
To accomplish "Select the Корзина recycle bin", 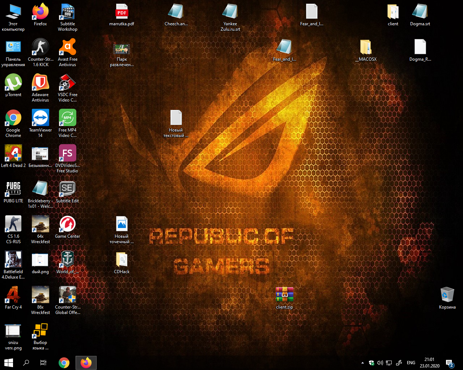I will pyautogui.click(x=447, y=298).
